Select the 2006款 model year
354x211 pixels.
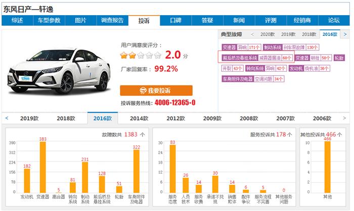point(322,118)
